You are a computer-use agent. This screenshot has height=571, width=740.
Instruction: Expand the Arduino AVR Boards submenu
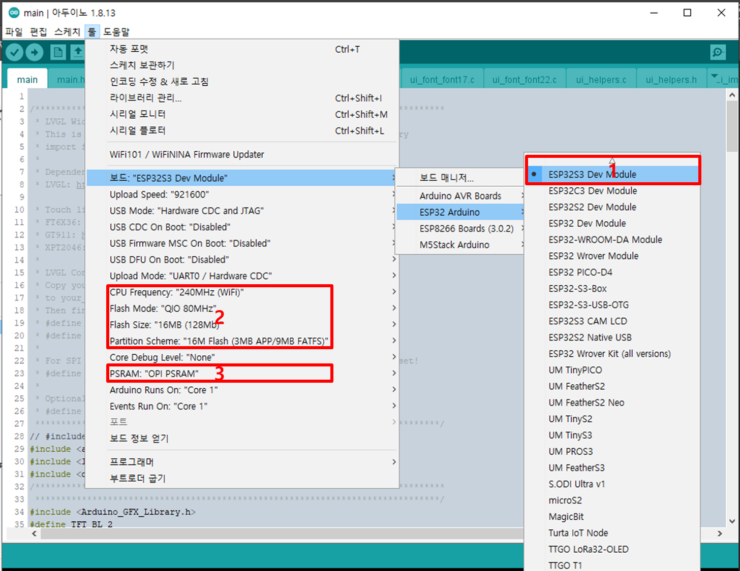460,196
